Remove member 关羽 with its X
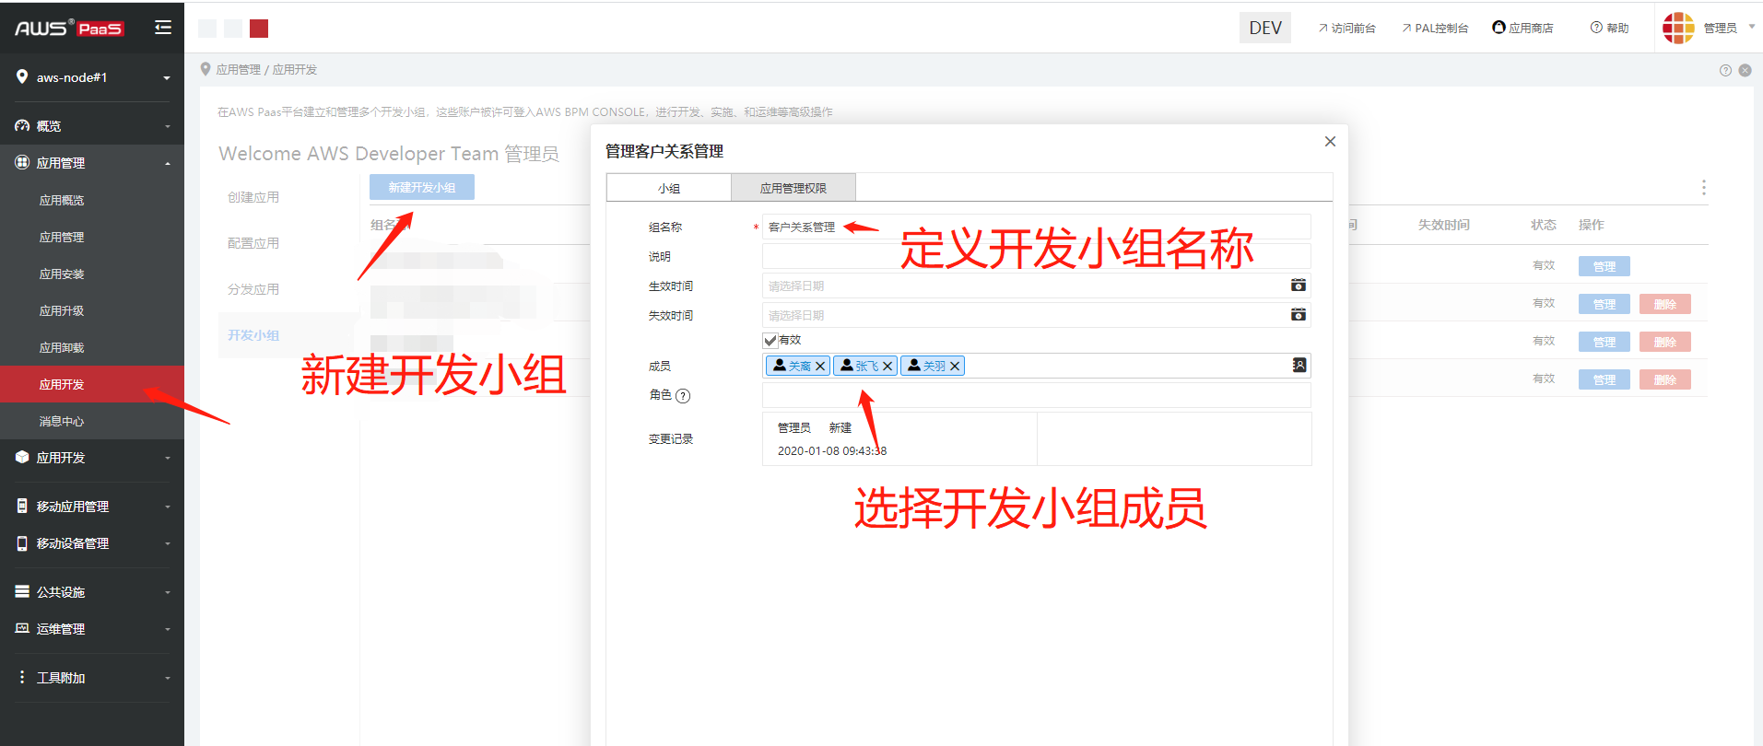Image resolution: width=1763 pixels, height=746 pixels. click(956, 367)
